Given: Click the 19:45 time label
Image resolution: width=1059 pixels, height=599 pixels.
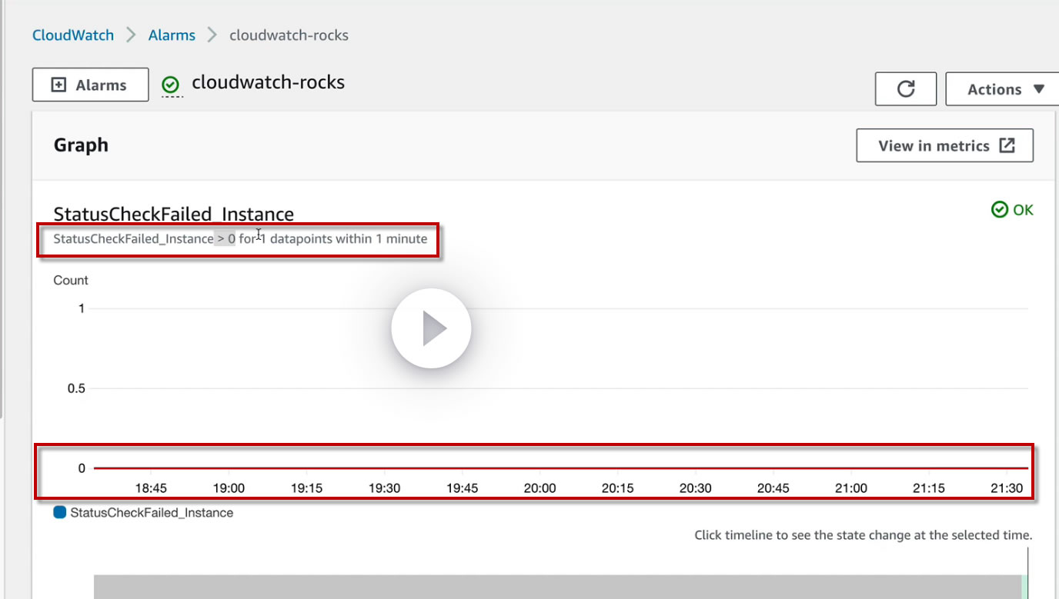Looking at the screenshot, I should pos(462,488).
